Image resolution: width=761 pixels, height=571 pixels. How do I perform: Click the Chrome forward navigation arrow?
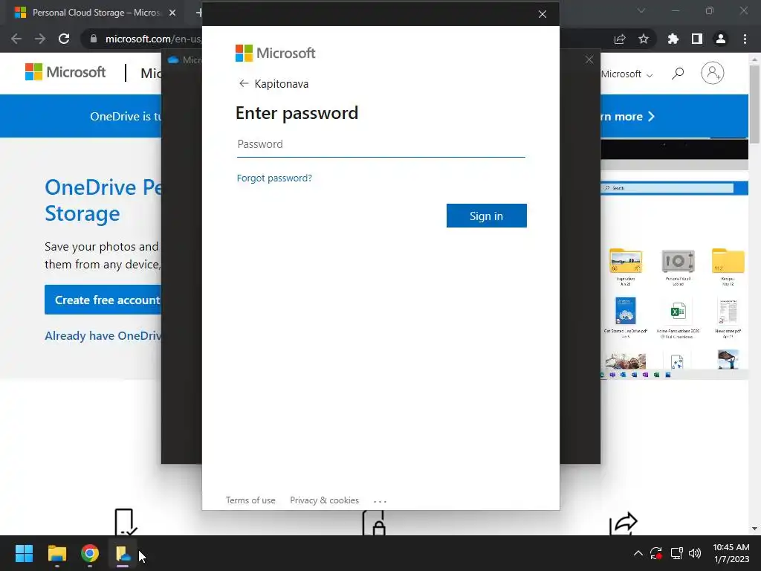pyautogui.click(x=40, y=39)
